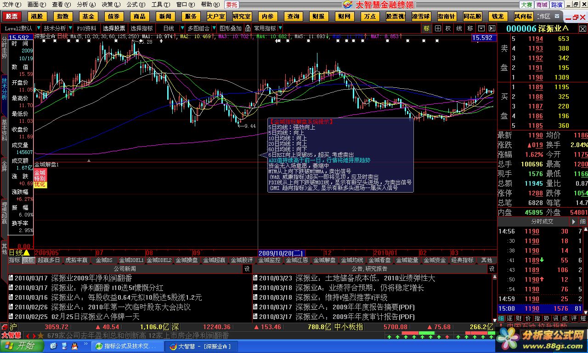Screen dimensions: 588x353
Task: Open the 分析 menu
Action: coord(86,5)
